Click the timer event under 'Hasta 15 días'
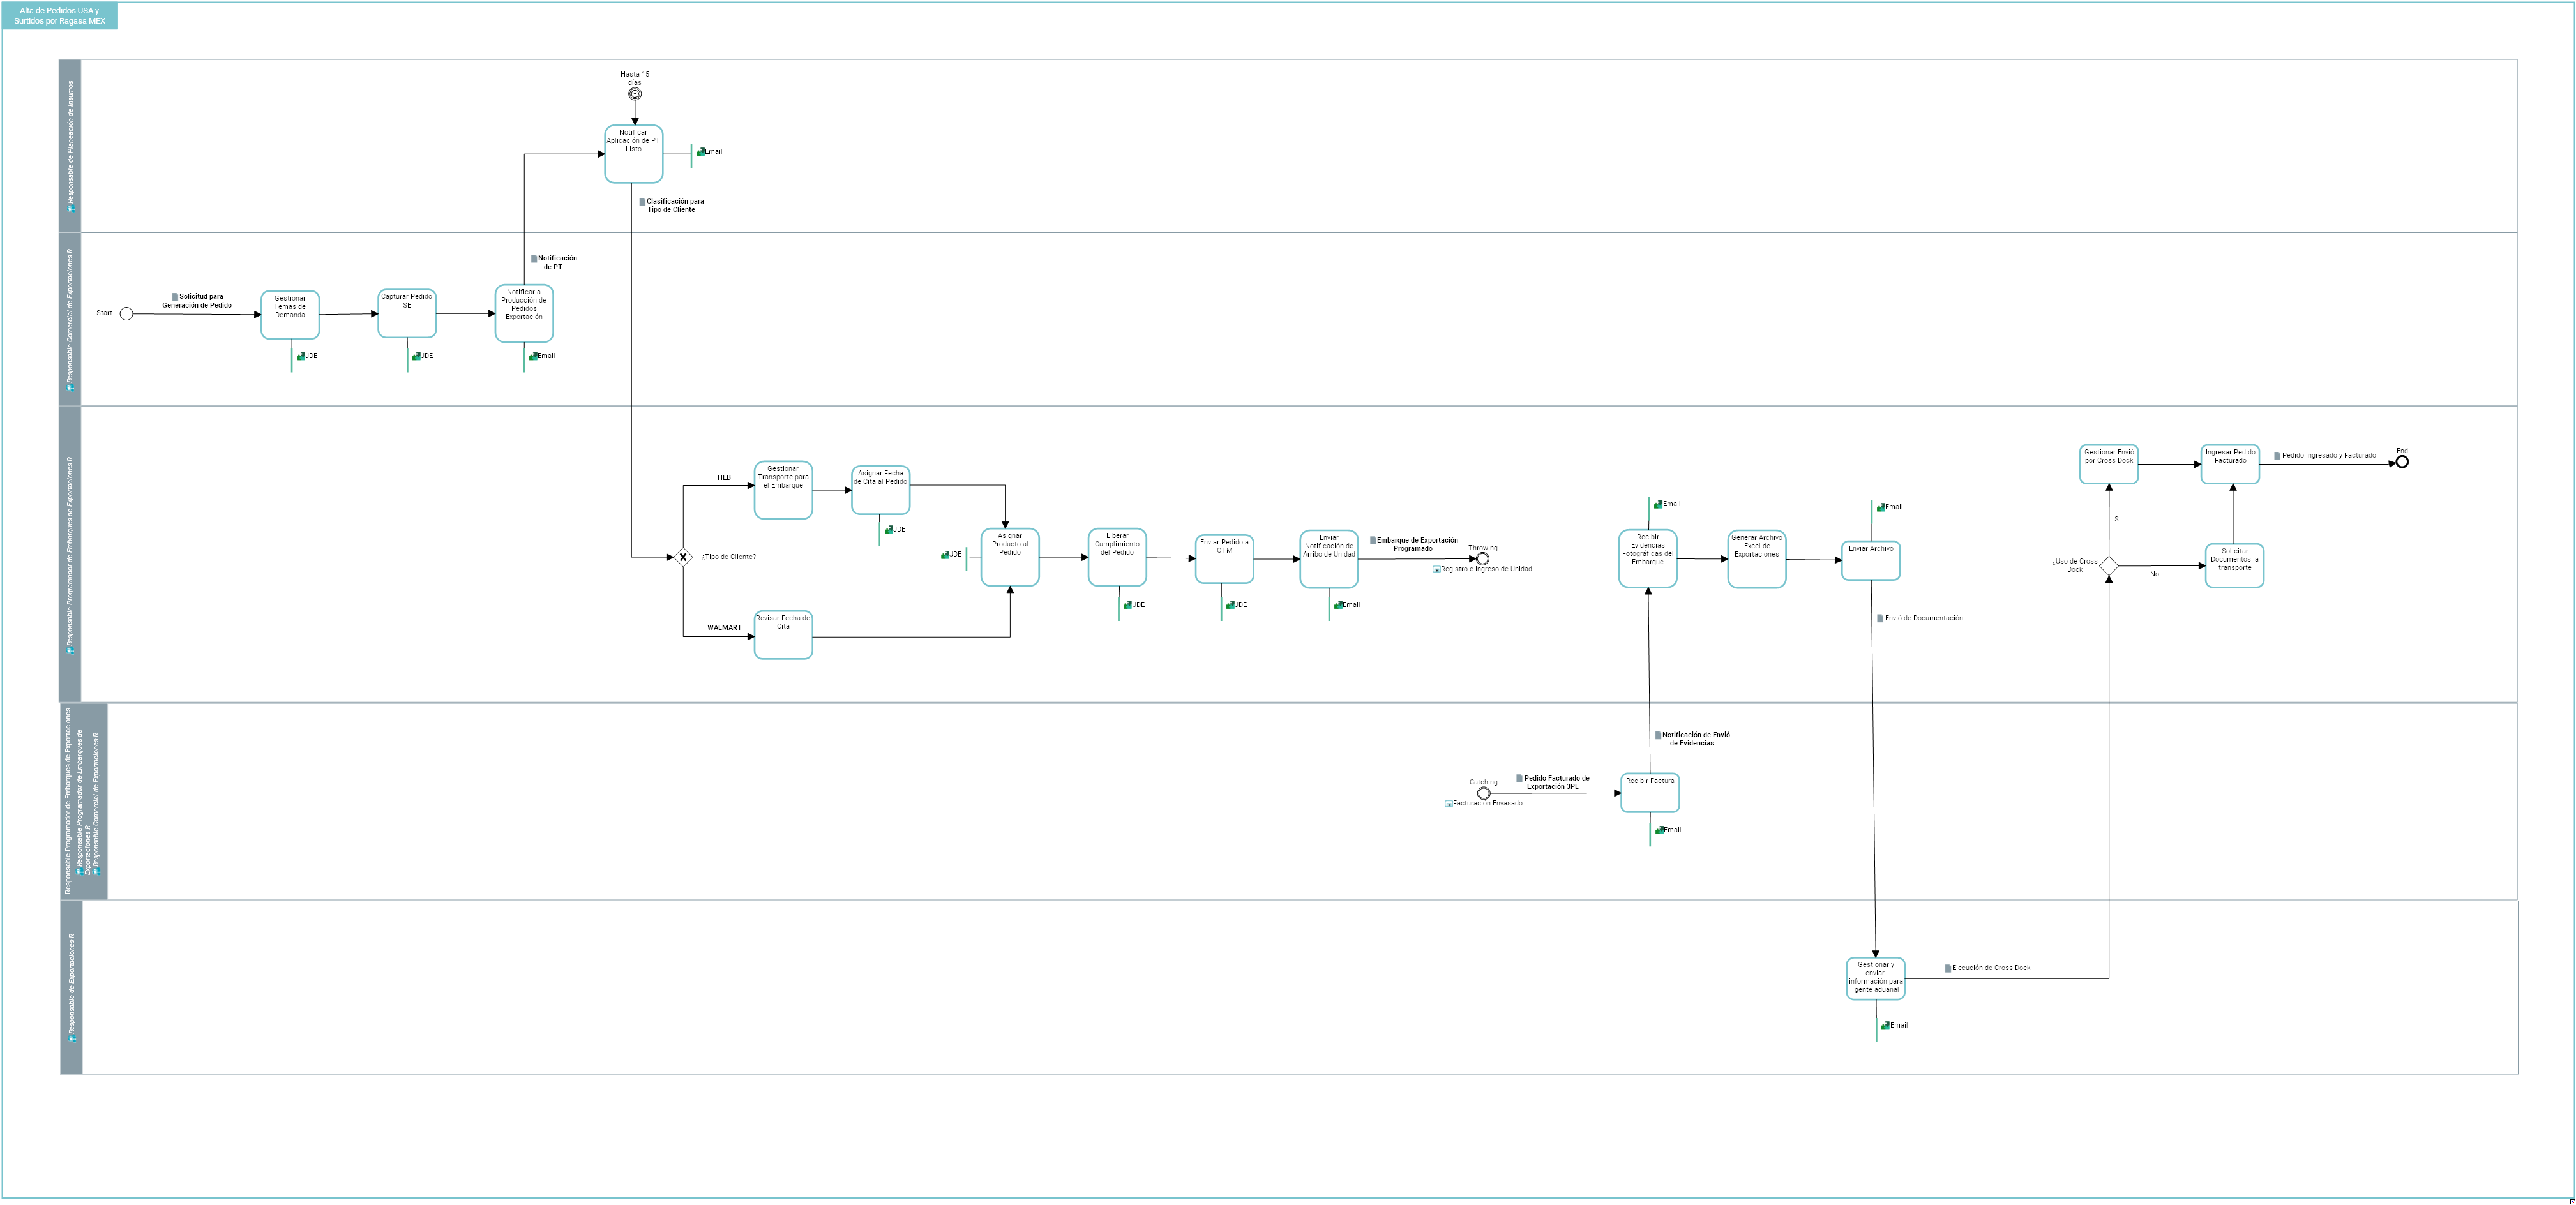The width and height of the screenshot is (2576, 1205). (x=635, y=94)
